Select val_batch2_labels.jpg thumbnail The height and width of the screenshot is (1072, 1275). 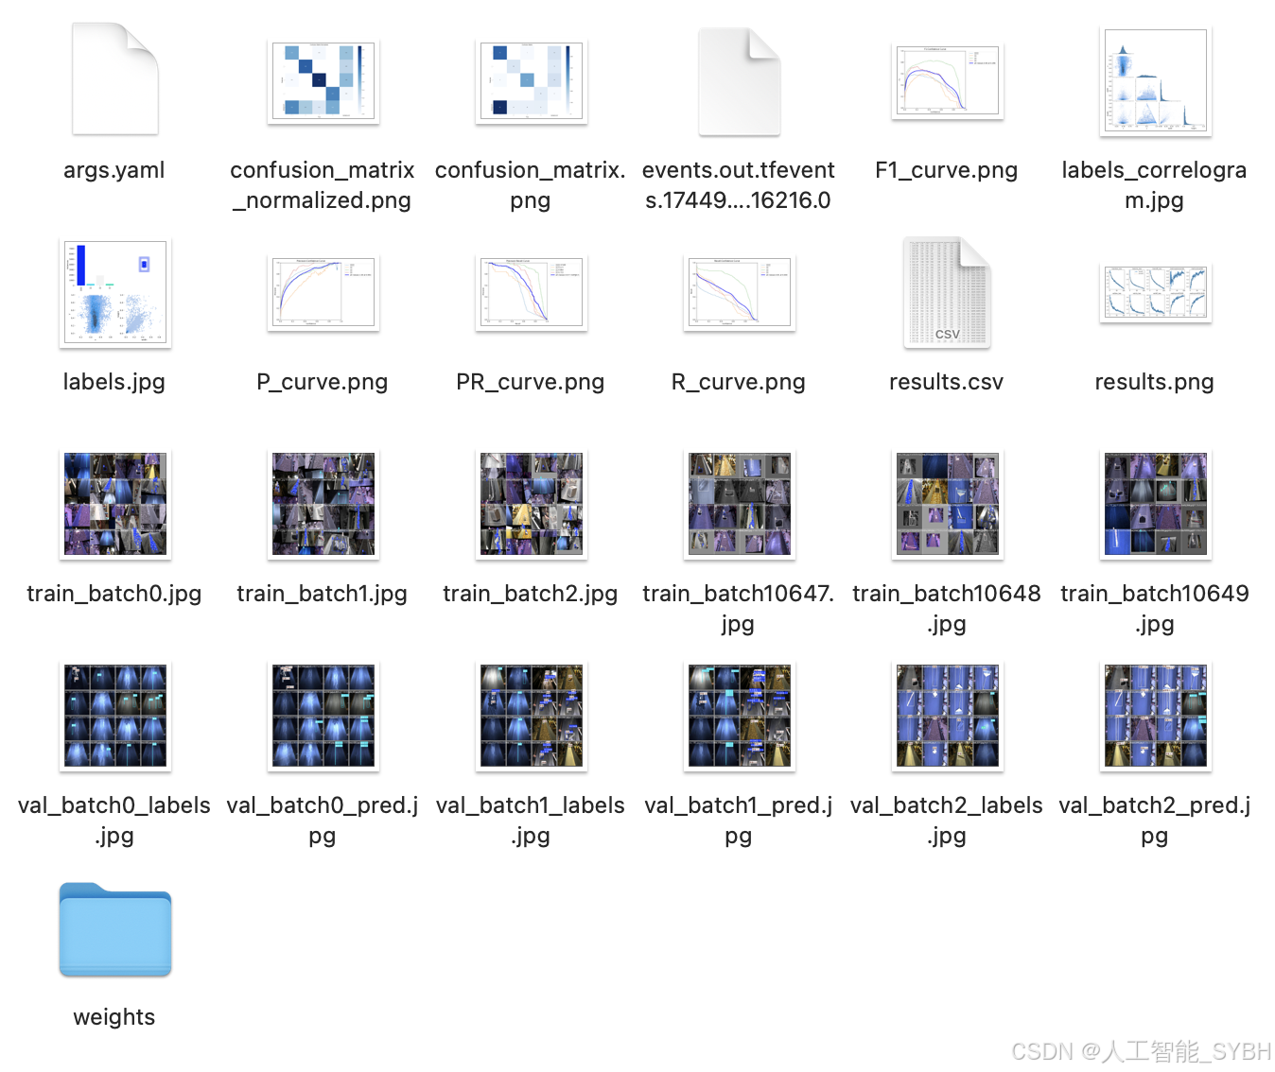tap(948, 716)
